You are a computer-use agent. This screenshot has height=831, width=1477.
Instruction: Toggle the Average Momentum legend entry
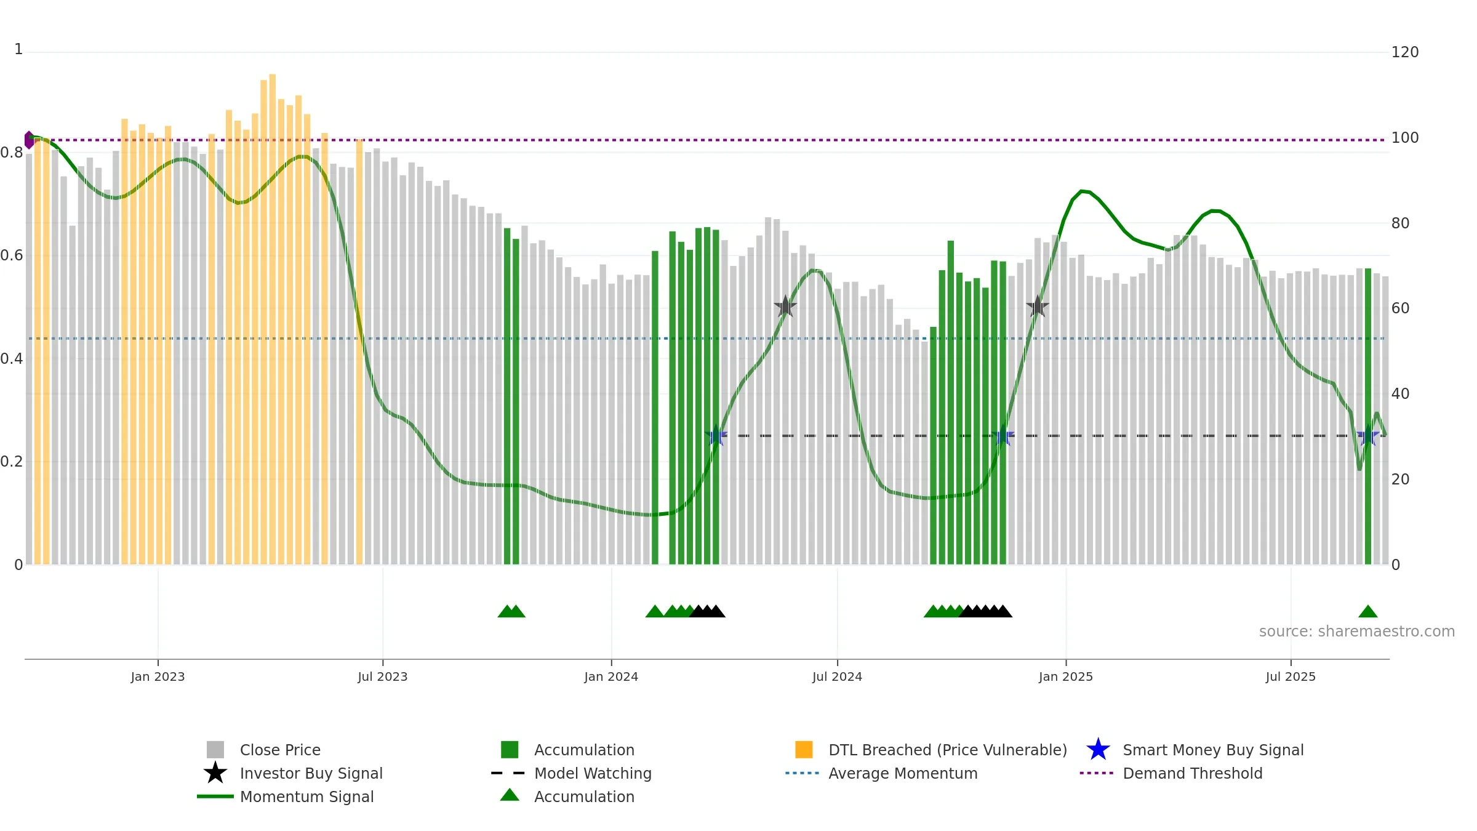click(881, 773)
